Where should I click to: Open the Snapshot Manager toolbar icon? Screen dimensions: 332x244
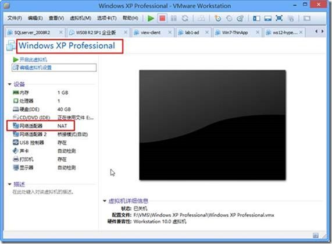240,19
